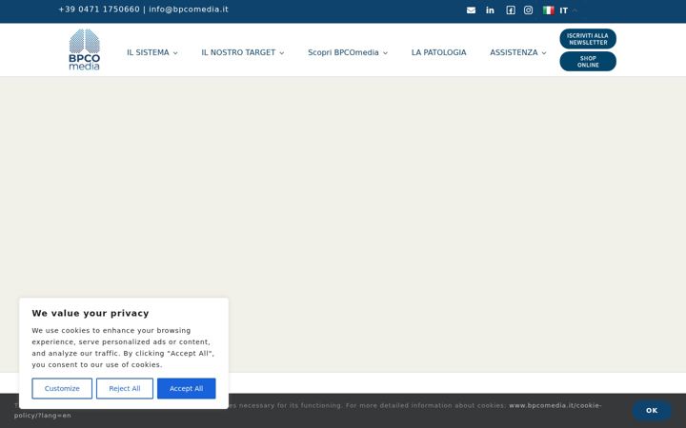This screenshot has height=428, width=686.
Task: Open the www.bpcomedia.it/cookie-policy link
Action: [x=555, y=405]
